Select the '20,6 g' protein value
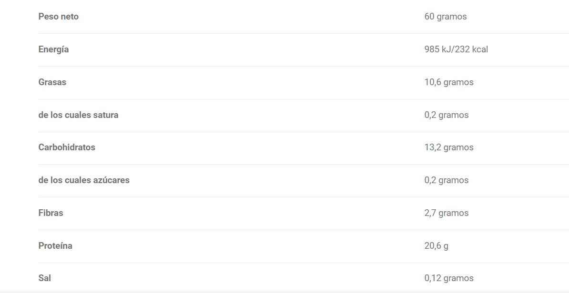 436,246
